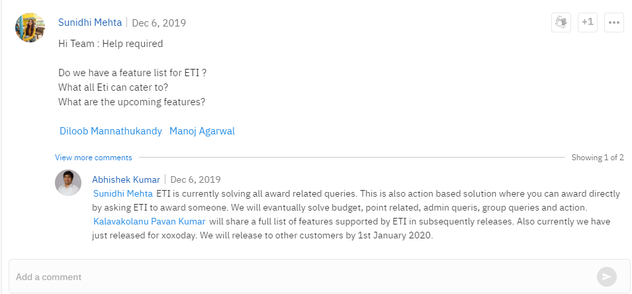Click the Diloob Mannathukandy mention
This screenshot has height=294, width=632.
point(111,131)
